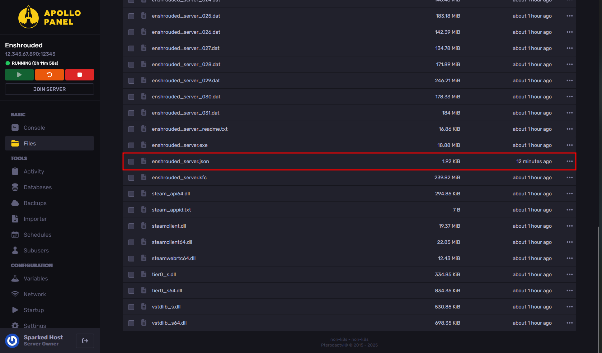This screenshot has width=602, height=353.
Task: Open the options menu for enshrouded_server.json
Action: (569, 161)
